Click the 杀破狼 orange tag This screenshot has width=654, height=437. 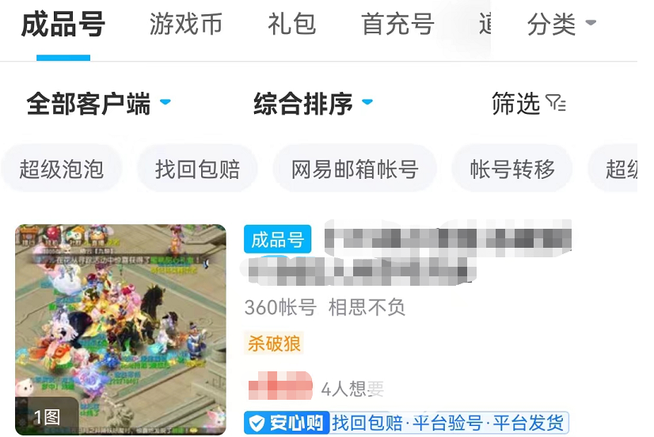274,344
